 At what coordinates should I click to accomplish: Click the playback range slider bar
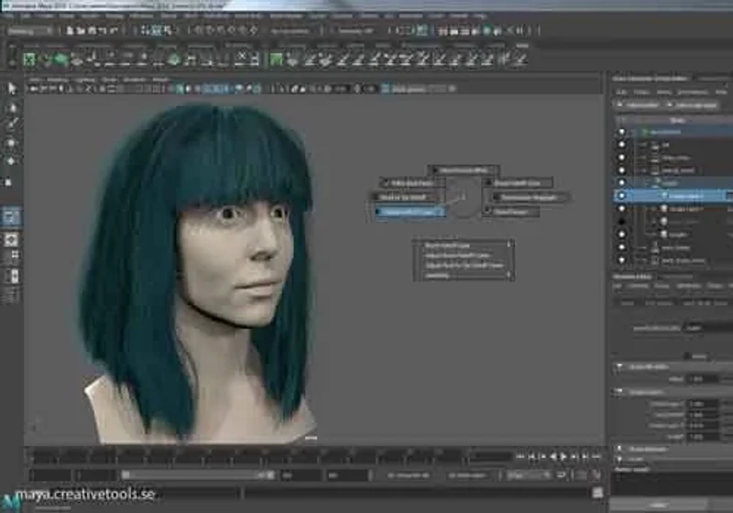(197, 475)
